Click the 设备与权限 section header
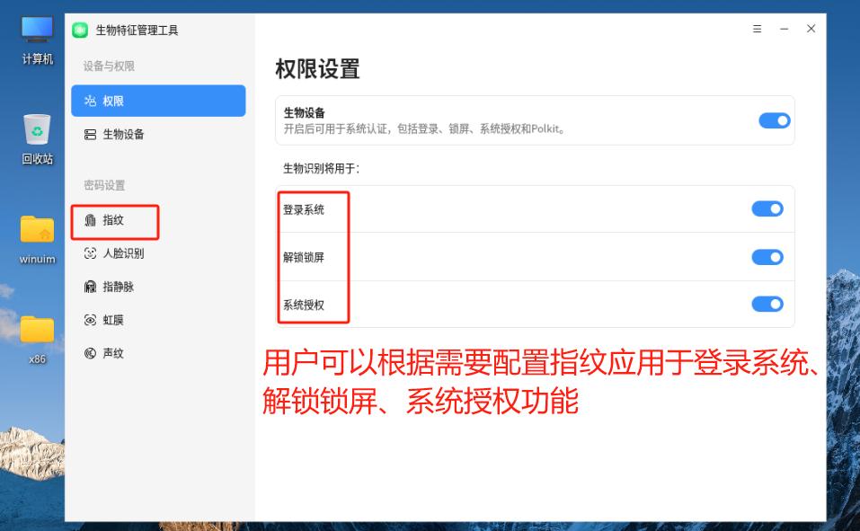 109,66
